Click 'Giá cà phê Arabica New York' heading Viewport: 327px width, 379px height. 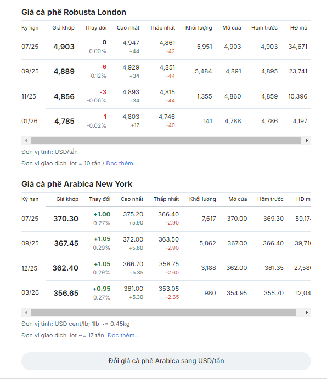(x=77, y=184)
